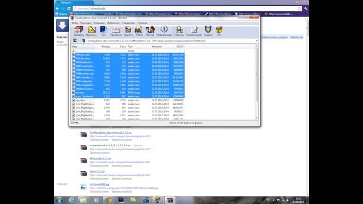
Task: Select the TMIView.class file row
Action: tap(128, 55)
